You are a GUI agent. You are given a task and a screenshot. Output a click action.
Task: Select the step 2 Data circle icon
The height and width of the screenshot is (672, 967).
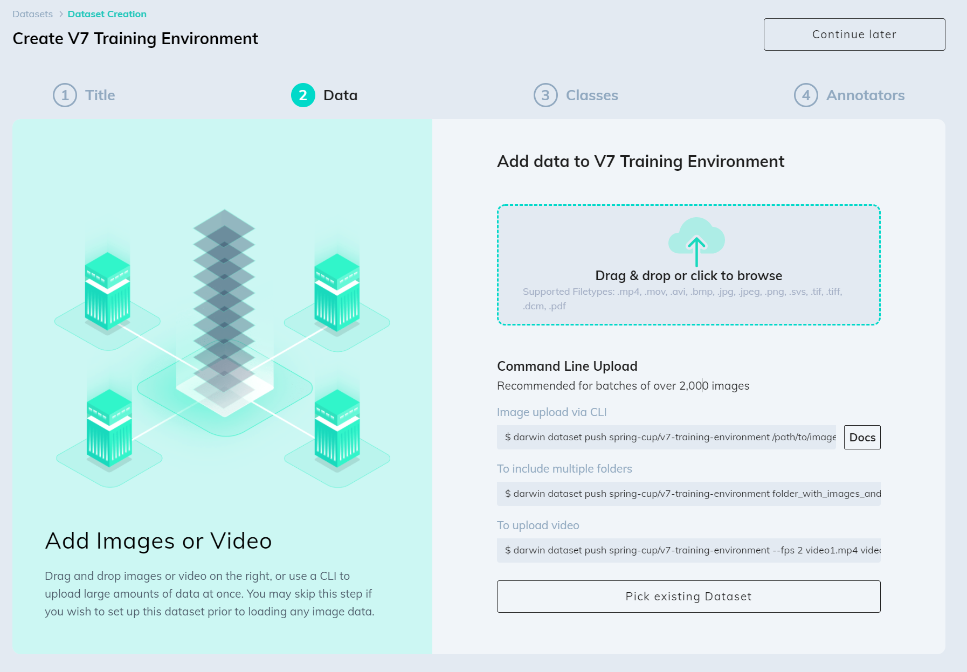point(302,95)
